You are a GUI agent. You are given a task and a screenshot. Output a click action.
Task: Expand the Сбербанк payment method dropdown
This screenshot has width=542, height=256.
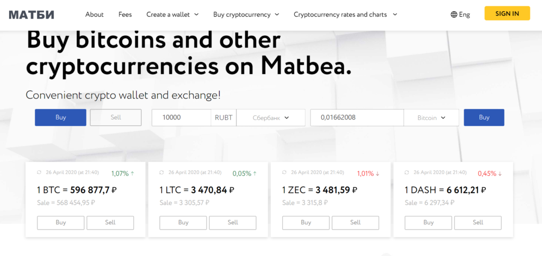pos(270,118)
